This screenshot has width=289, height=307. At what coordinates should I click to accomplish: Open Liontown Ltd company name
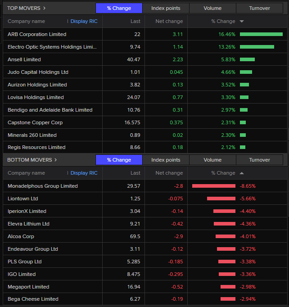pos(23,199)
